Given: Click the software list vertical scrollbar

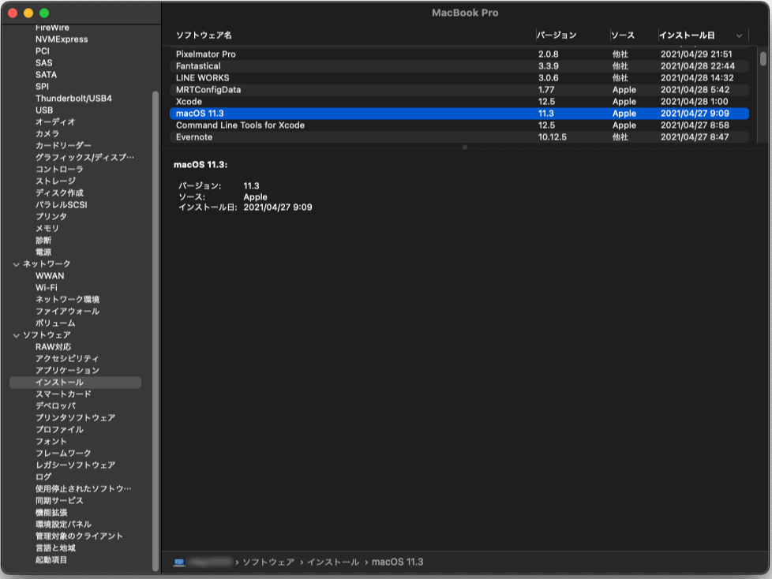Looking at the screenshot, I should click(763, 58).
